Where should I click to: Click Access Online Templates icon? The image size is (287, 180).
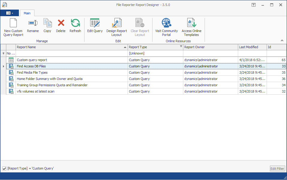[191, 23]
